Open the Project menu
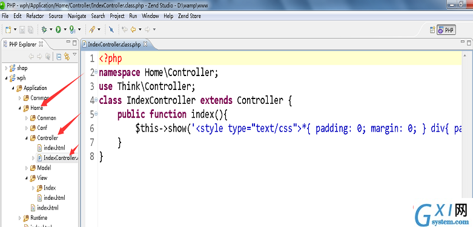The width and height of the screenshot is (473, 227). tap(117, 16)
